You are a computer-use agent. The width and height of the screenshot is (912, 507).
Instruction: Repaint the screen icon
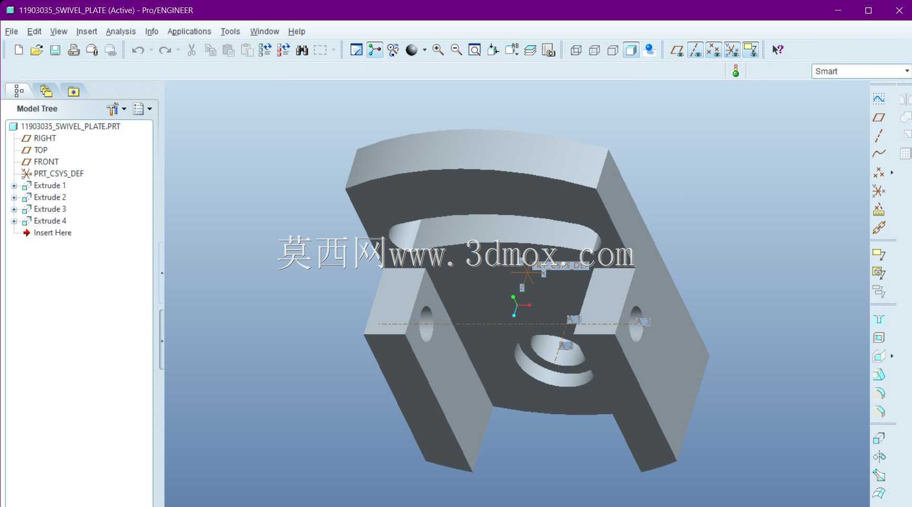[x=356, y=50]
